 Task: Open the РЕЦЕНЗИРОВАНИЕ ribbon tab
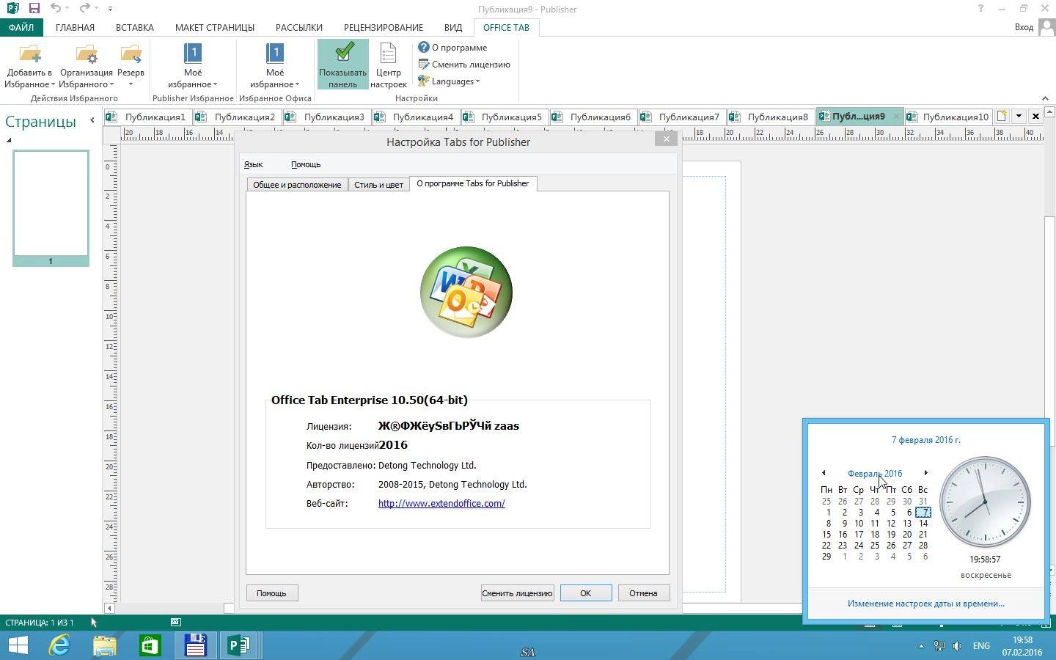(384, 27)
